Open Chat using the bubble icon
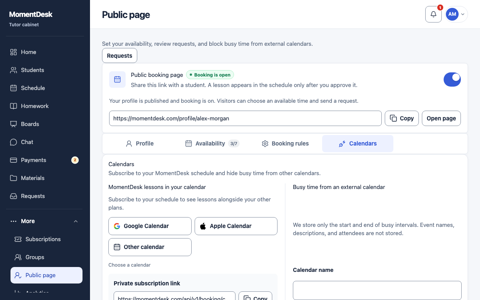This screenshot has width=480, height=300. click(13, 142)
